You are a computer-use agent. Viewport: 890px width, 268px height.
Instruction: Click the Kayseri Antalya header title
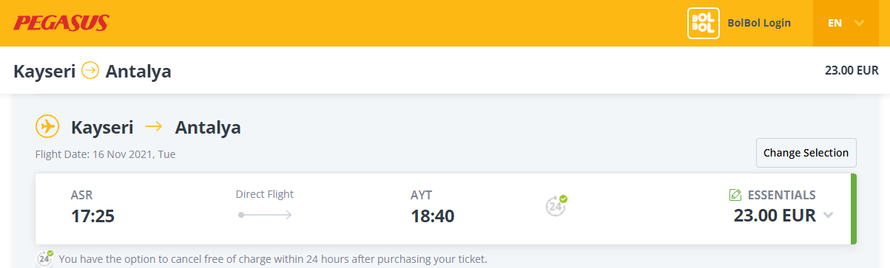tap(92, 71)
